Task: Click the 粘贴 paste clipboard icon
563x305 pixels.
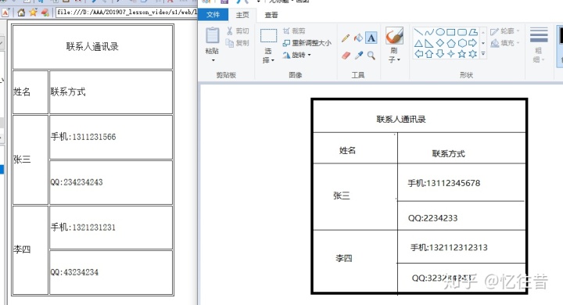Action: pyautogui.click(x=212, y=36)
